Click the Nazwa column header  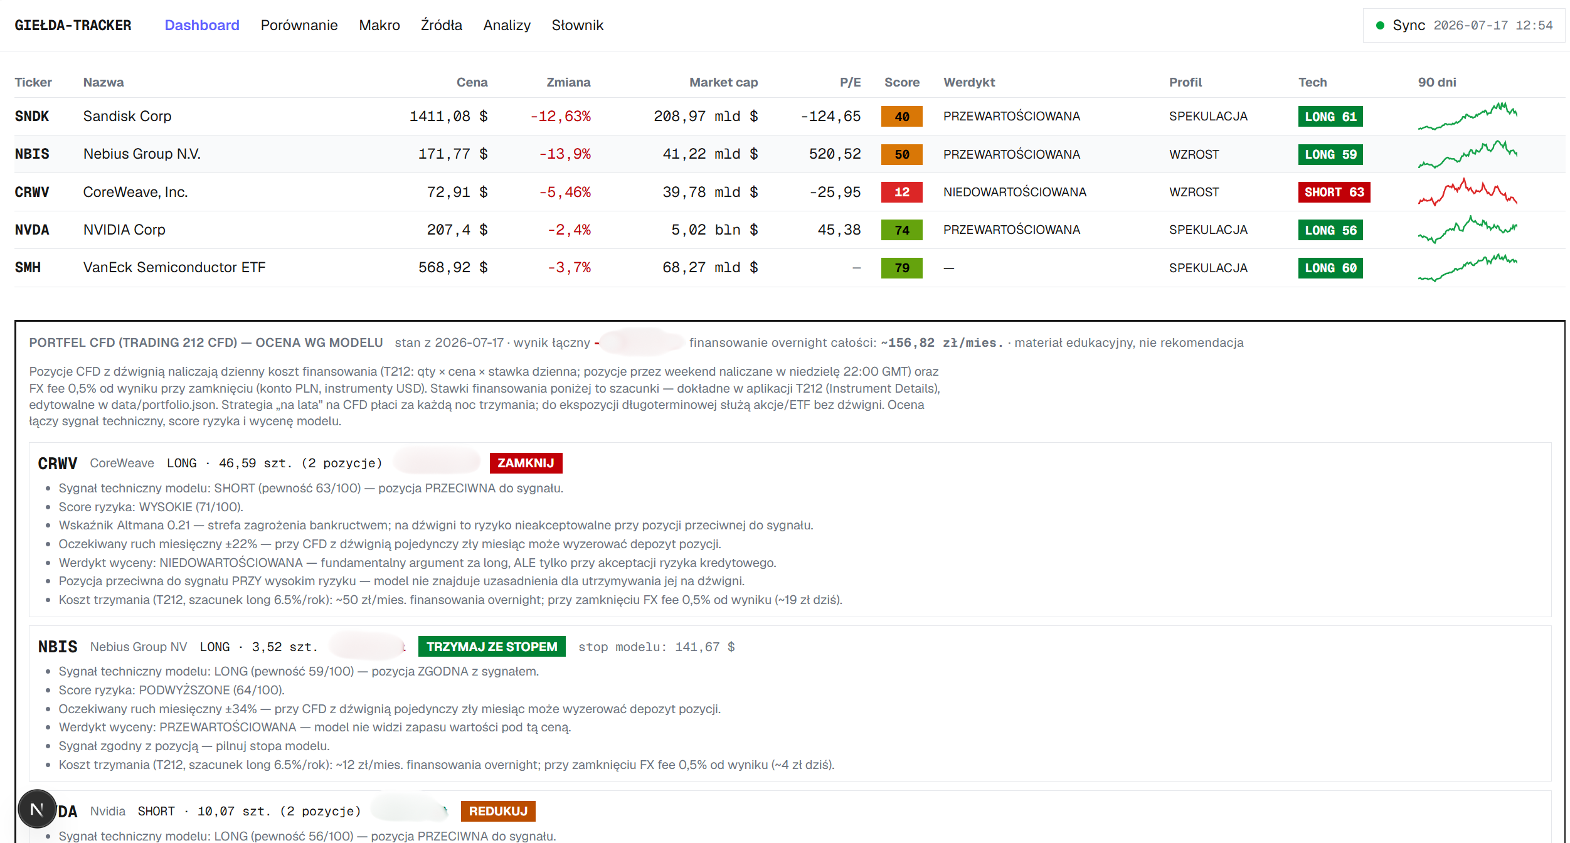point(103,82)
